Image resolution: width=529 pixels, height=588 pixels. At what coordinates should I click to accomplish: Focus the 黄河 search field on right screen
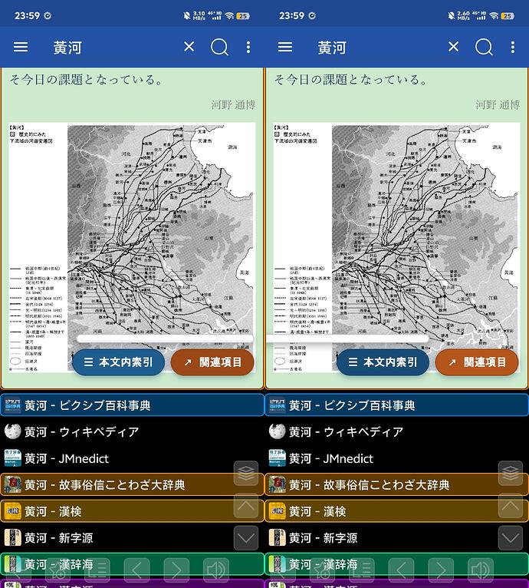point(377,48)
